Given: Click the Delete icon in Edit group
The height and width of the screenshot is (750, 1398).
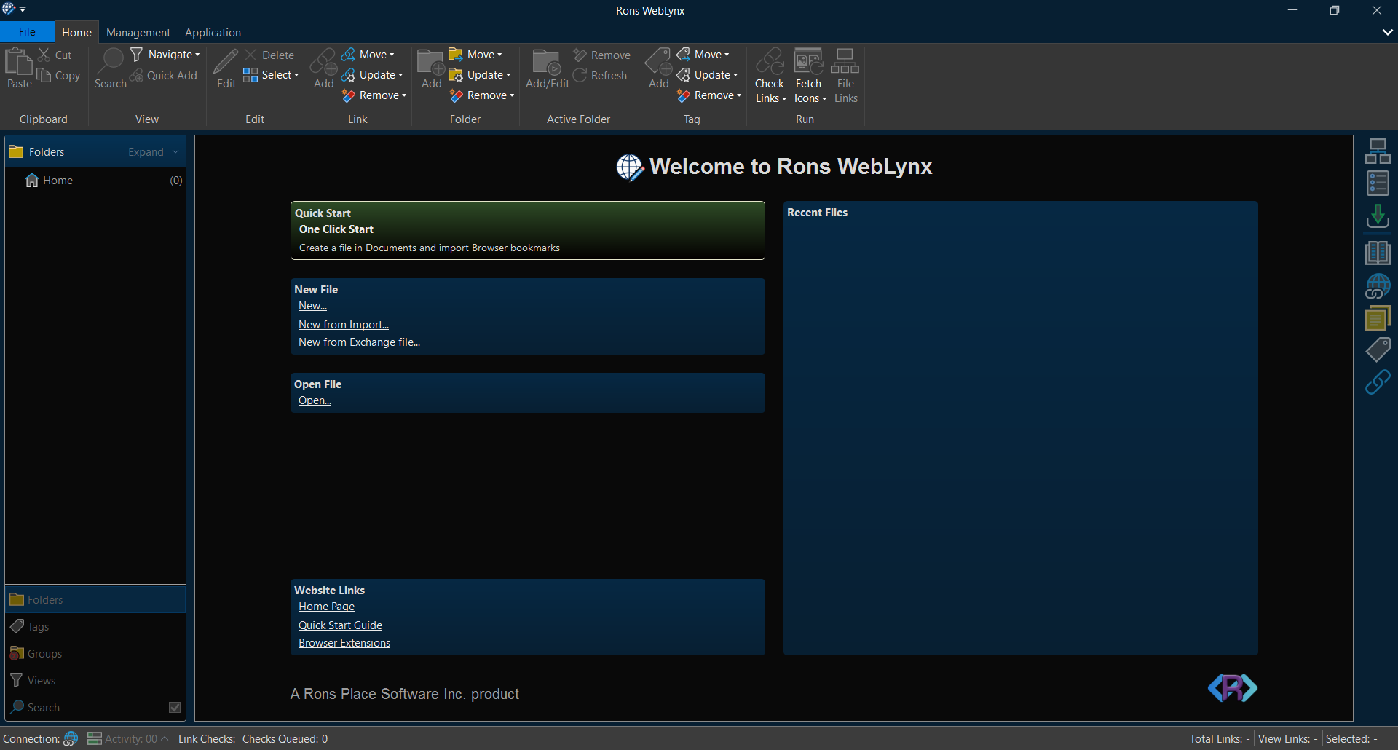Looking at the screenshot, I should pos(251,55).
